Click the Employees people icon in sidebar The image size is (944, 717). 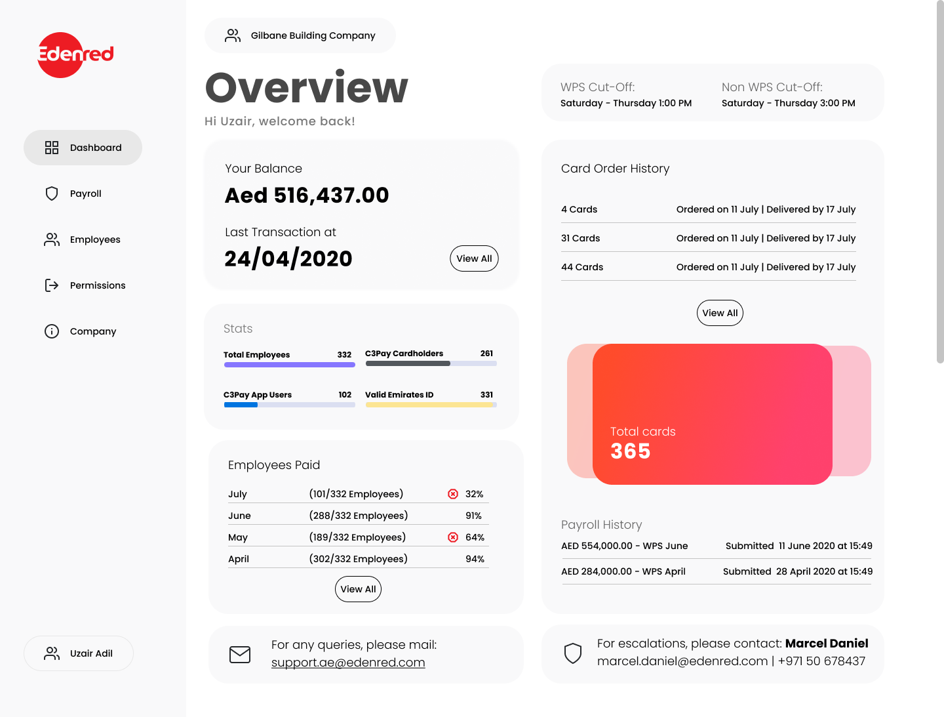52,239
